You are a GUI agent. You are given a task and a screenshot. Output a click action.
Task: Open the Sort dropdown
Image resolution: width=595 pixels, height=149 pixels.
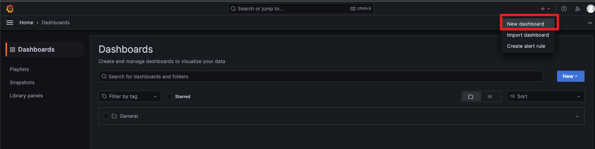545,96
